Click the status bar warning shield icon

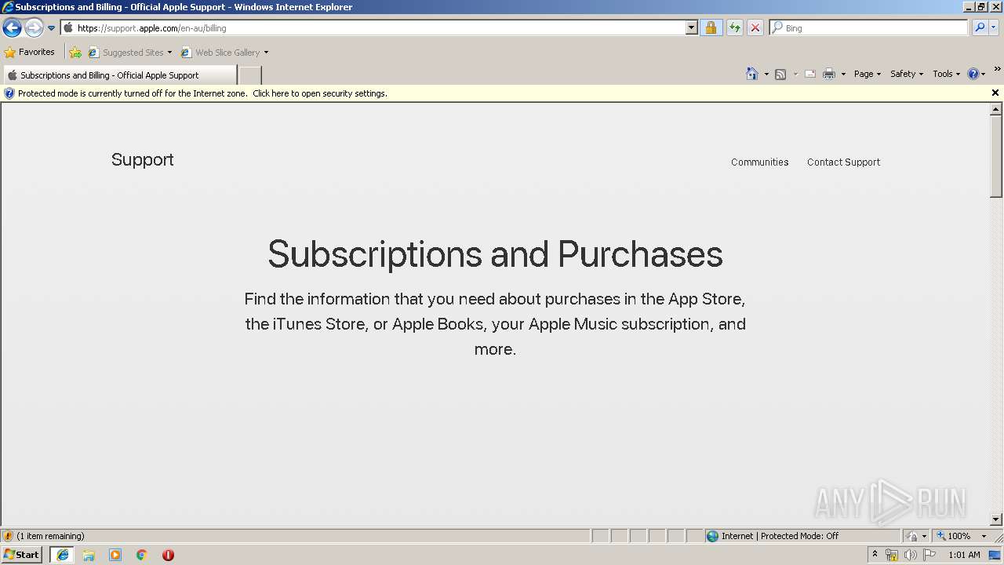click(x=8, y=536)
